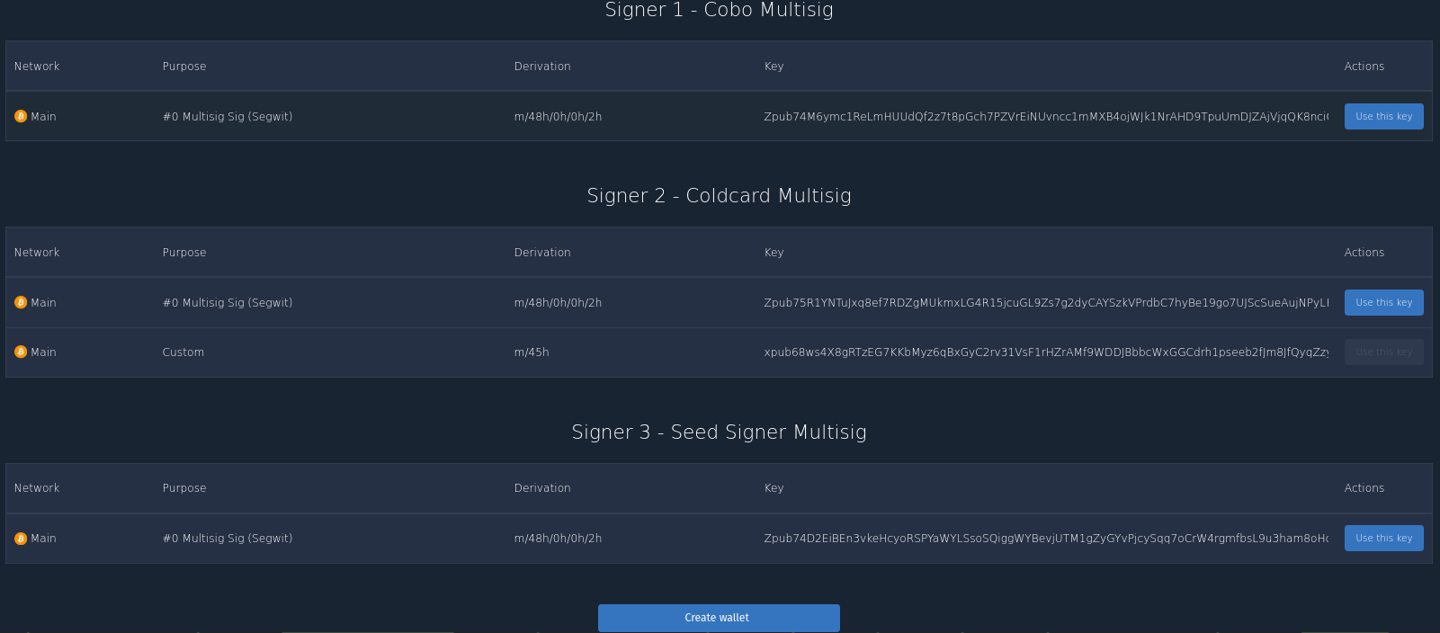Click m/45h derivation path cell
Screen dimensions: 1440x633
click(532, 352)
